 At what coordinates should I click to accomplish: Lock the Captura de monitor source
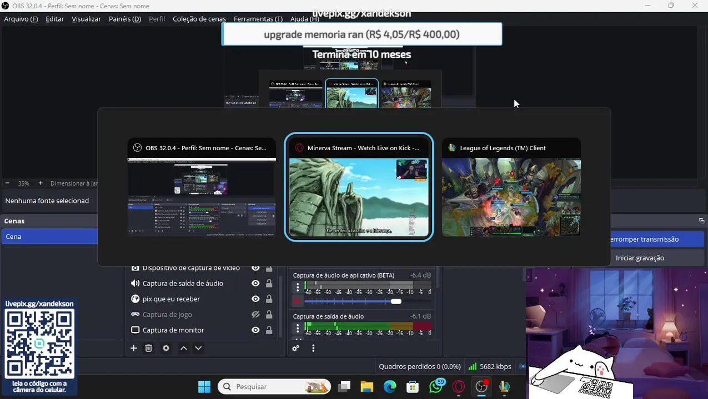pyautogui.click(x=269, y=330)
